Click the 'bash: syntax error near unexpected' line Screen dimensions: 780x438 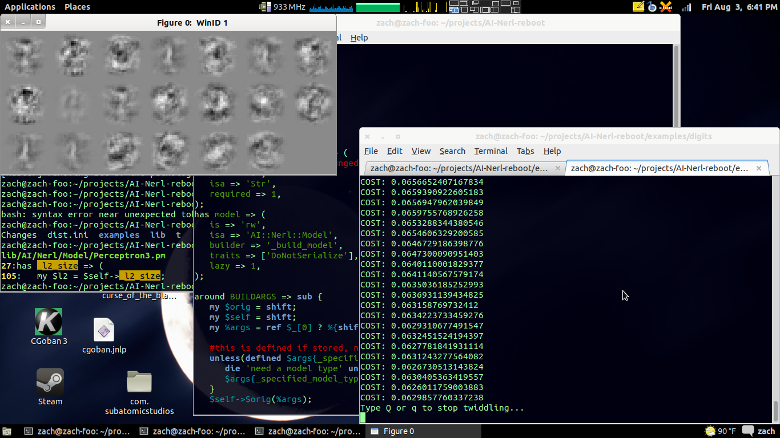[97, 214]
